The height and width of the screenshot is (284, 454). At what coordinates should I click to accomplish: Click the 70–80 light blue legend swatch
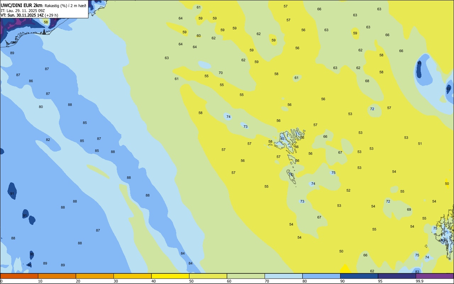click(x=283, y=276)
